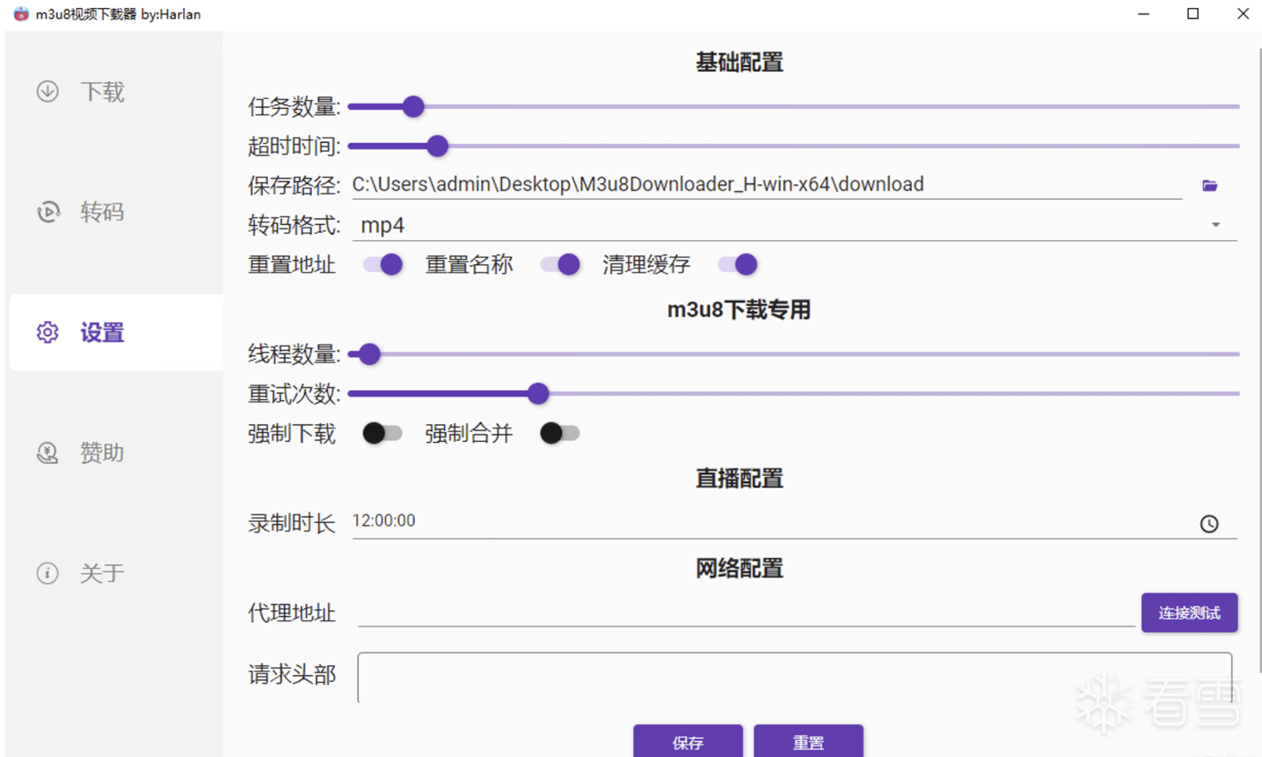Click the 请求头部 text area
The image size is (1262, 757).
[x=794, y=678]
